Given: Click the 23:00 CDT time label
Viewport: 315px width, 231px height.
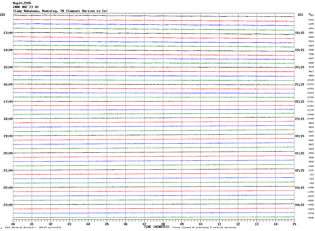Looking at the screenshot, I should [8, 205].
